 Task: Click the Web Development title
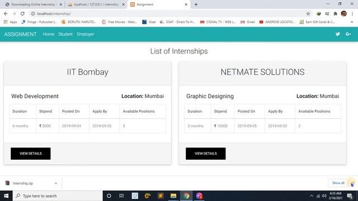[x=35, y=96]
